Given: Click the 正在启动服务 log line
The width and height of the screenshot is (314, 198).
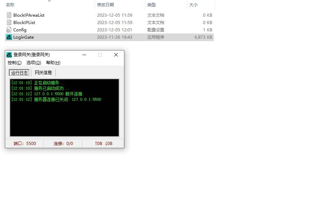Looking at the screenshot, I should pos(38,83).
